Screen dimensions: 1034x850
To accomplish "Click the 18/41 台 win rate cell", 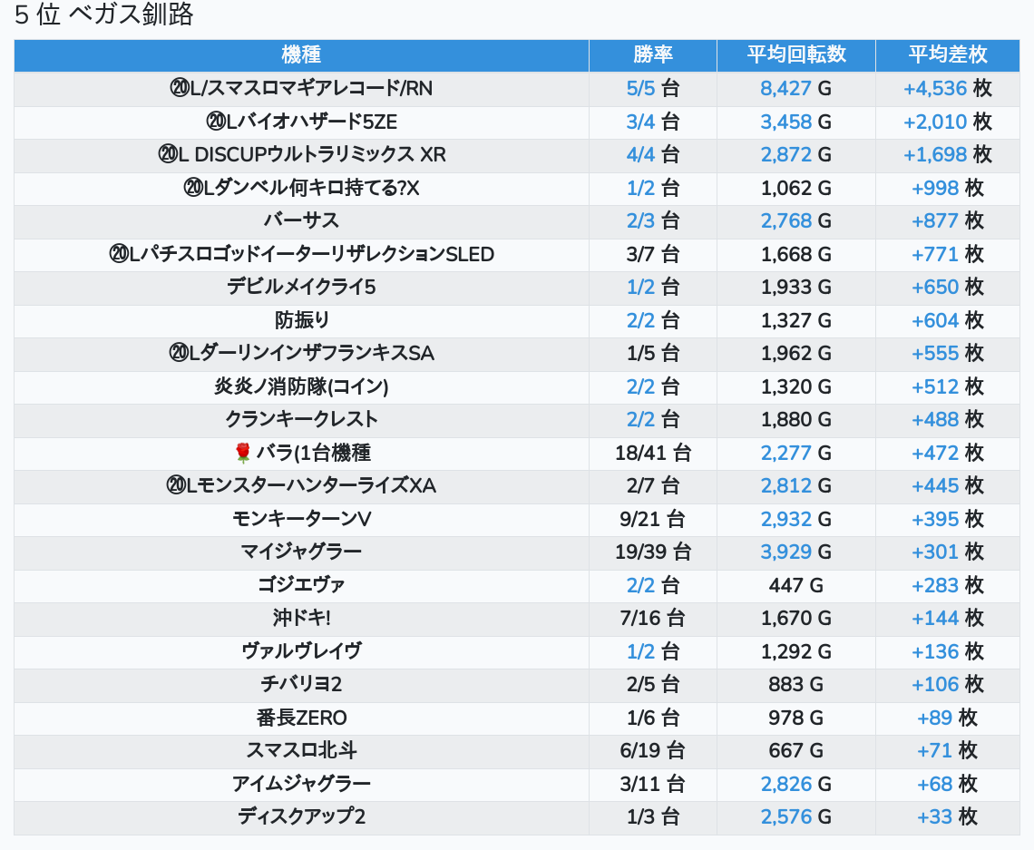I will click(652, 453).
